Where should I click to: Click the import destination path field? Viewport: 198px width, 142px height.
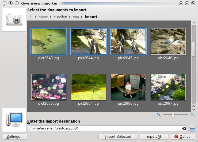107,128
